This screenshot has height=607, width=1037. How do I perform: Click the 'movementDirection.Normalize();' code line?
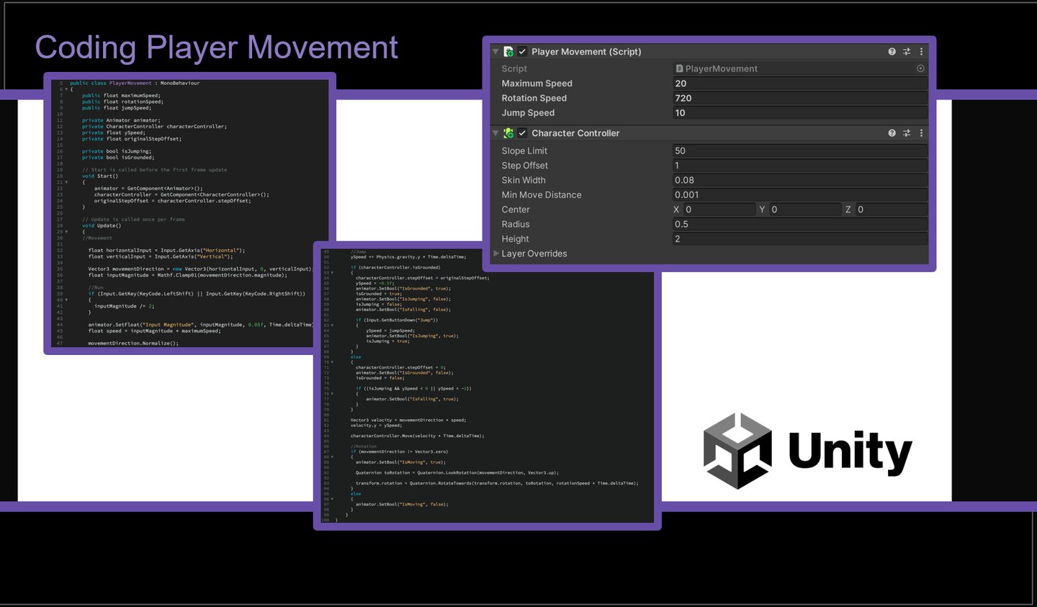point(133,343)
